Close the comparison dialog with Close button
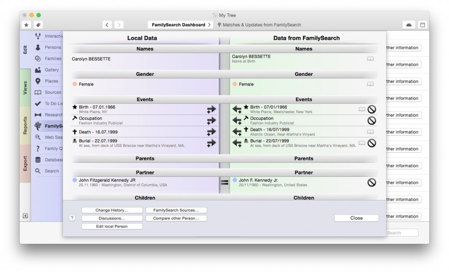Screen dimensions: 449x272 click(x=356, y=218)
